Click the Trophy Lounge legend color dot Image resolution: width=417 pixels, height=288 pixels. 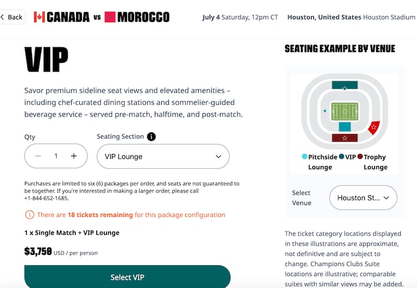point(360,157)
